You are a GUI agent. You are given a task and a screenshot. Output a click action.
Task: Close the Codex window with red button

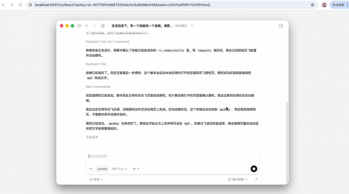[62, 26]
